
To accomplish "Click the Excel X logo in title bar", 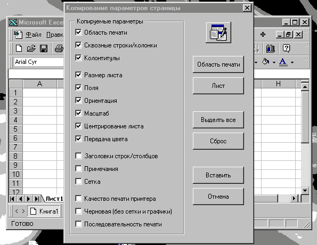I will [13, 22].
